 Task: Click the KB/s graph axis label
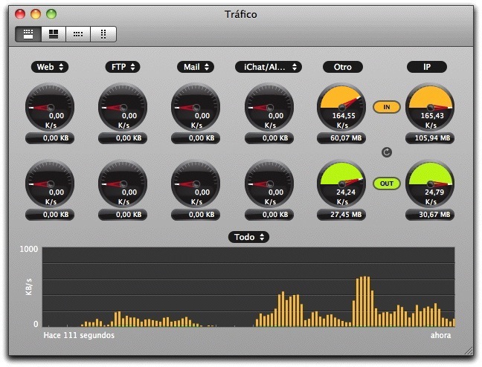(28, 287)
